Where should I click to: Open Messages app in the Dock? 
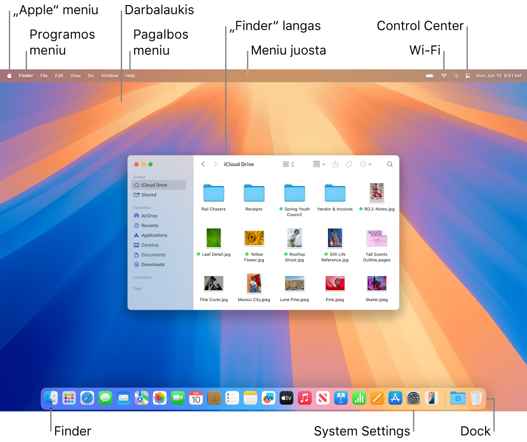pyautogui.click(x=105, y=398)
